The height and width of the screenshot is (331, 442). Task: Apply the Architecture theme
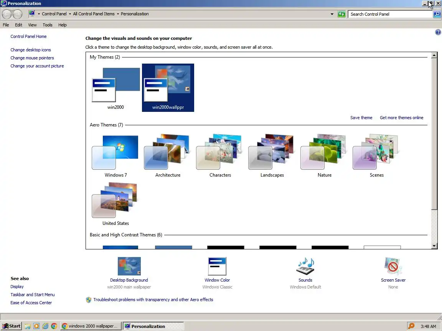point(168,156)
